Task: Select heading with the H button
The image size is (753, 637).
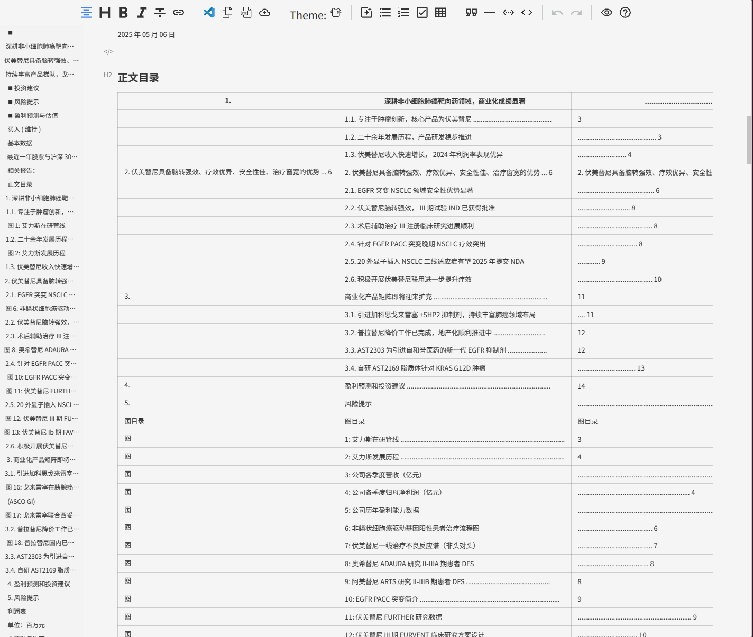Action: [x=104, y=13]
